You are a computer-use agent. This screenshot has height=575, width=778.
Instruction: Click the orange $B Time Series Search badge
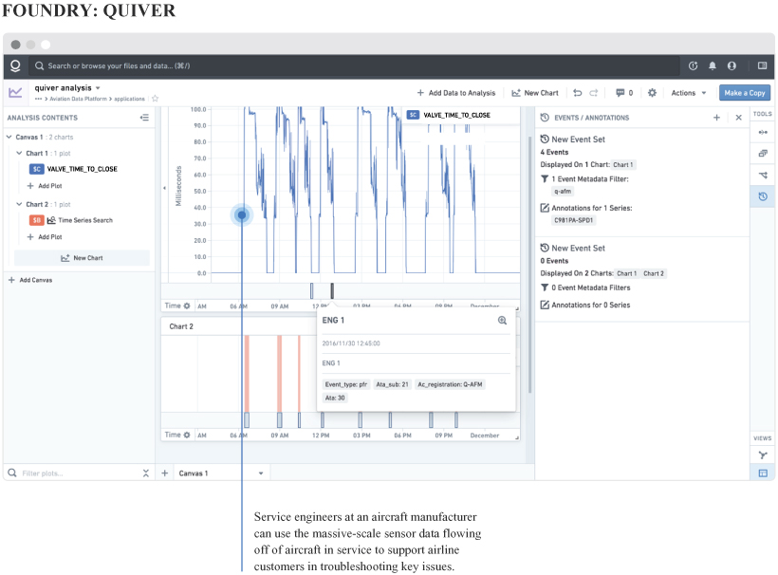pos(37,220)
